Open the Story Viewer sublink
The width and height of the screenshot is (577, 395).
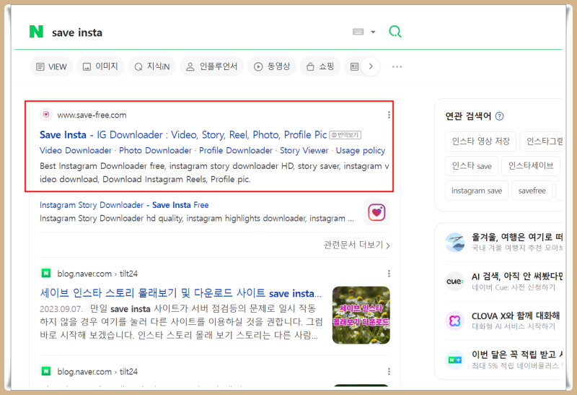click(304, 150)
